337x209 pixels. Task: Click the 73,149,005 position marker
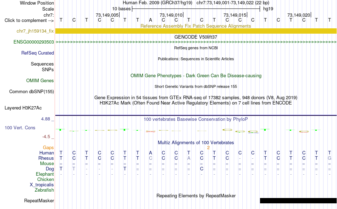[x=107, y=15]
